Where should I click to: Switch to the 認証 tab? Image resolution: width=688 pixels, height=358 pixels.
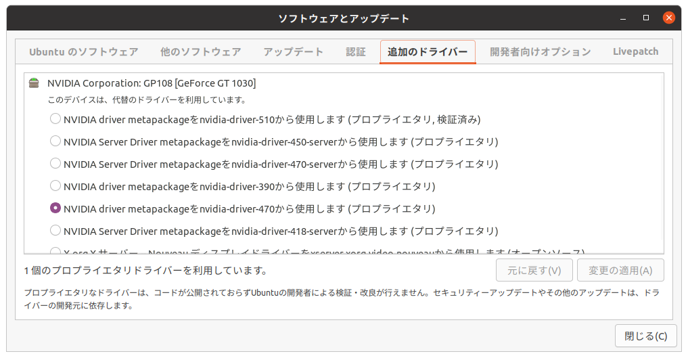[x=355, y=51]
